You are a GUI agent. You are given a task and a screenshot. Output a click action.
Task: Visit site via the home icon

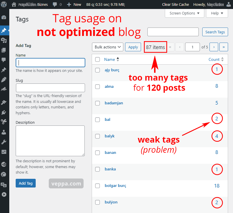14,4
